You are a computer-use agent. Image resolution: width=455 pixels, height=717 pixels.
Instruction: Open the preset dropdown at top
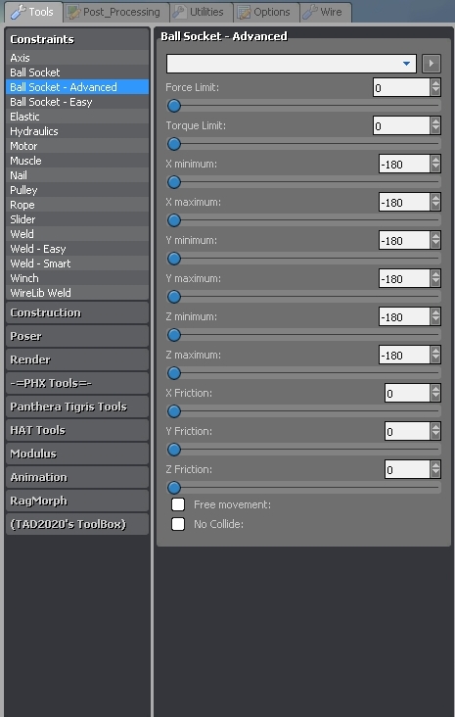pos(291,64)
